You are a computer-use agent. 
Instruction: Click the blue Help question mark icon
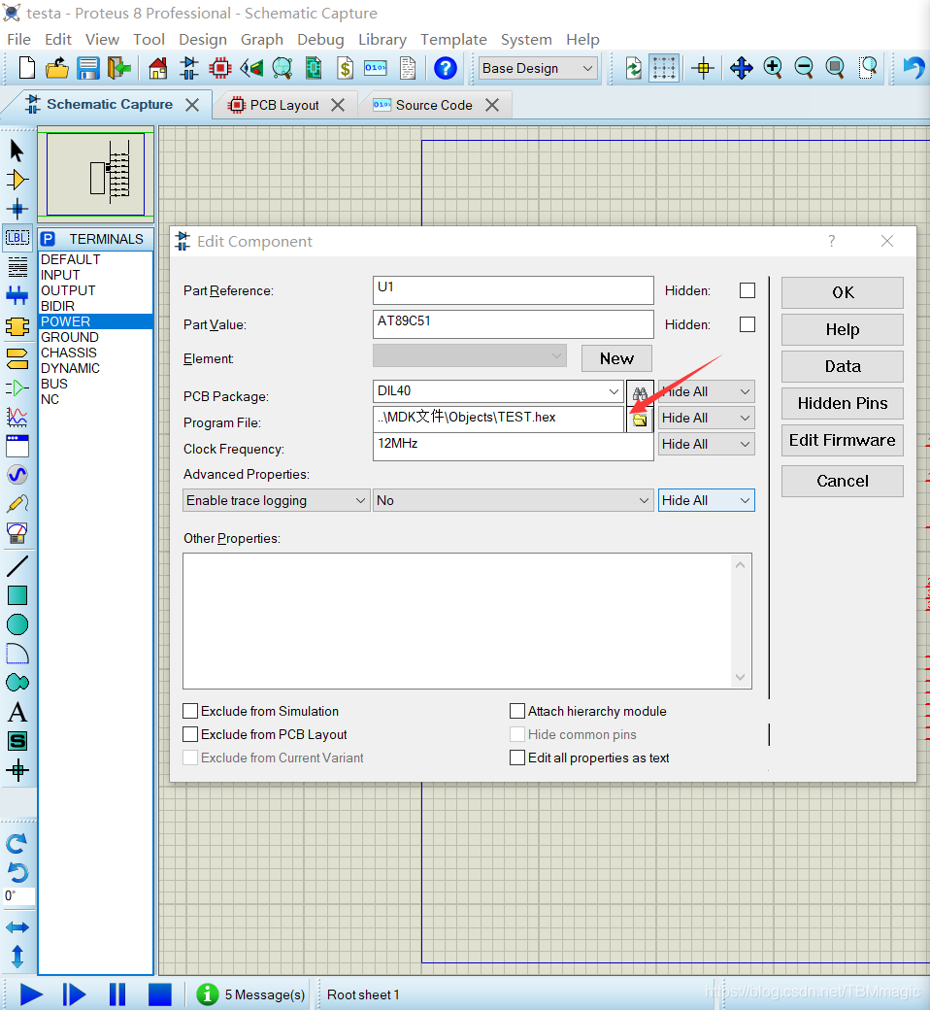coord(445,68)
